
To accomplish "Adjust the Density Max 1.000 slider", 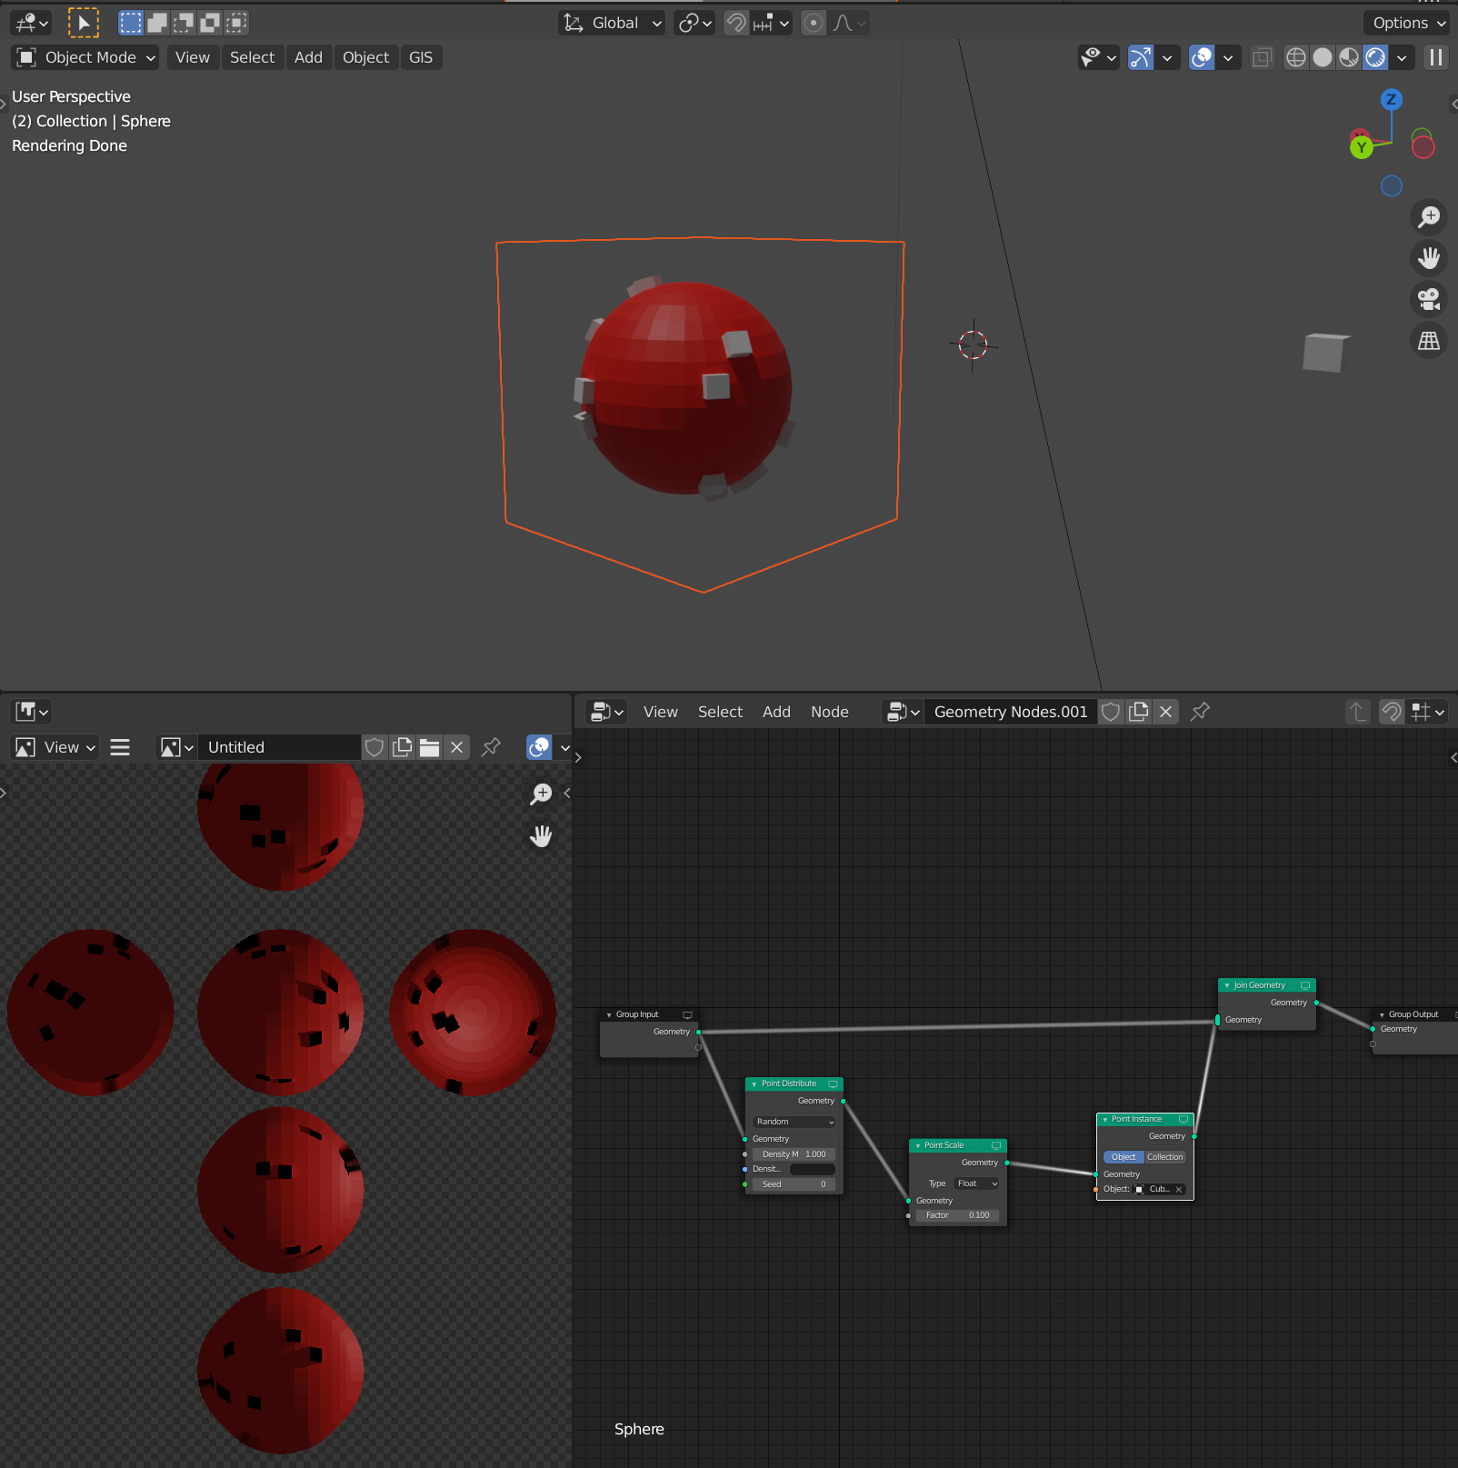I will tap(794, 1154).
